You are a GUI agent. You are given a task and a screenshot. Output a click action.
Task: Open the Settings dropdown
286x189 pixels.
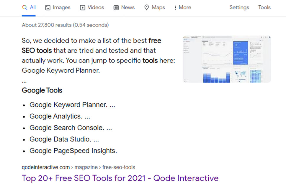point(239,7)
